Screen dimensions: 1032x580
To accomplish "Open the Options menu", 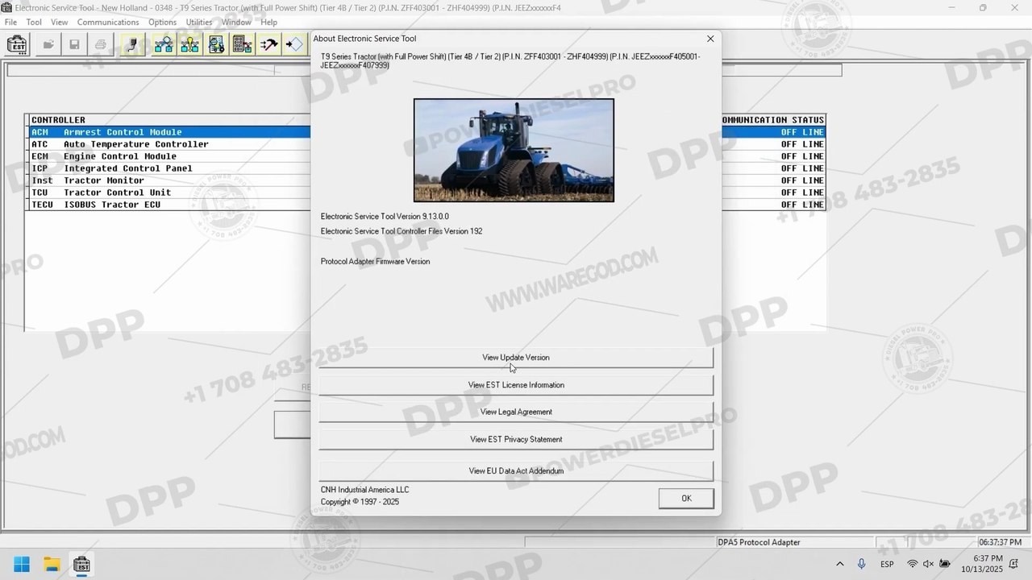I will coord(163,23).
